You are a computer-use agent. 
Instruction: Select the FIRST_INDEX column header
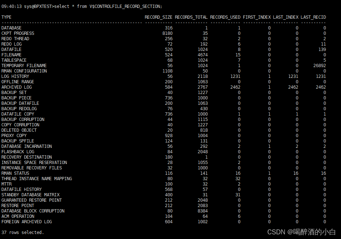[257, 17]
